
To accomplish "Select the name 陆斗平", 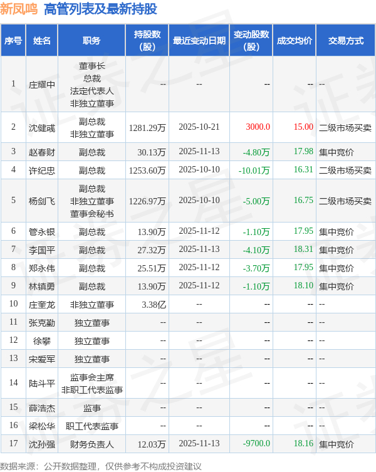I will click(42, 384).
